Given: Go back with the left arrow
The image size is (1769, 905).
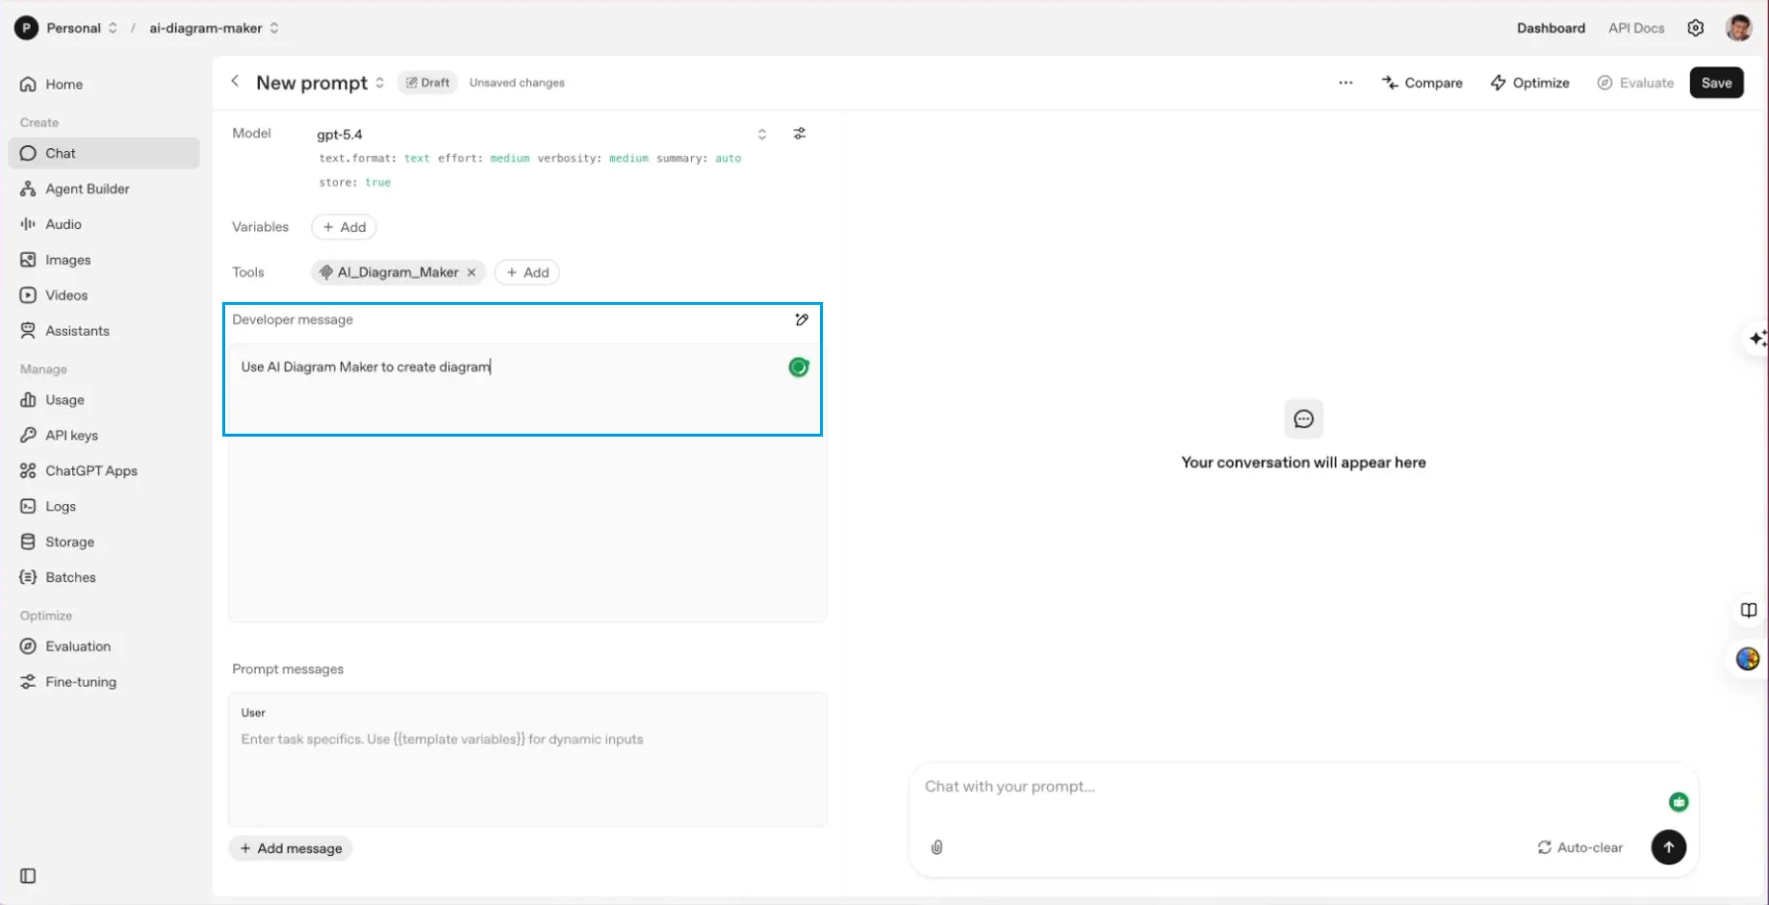Looking at the screenshot, I should (235, 82).
